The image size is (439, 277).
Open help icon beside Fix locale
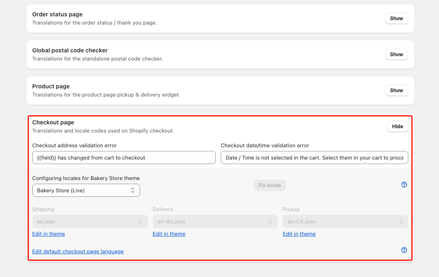[404, 185]
